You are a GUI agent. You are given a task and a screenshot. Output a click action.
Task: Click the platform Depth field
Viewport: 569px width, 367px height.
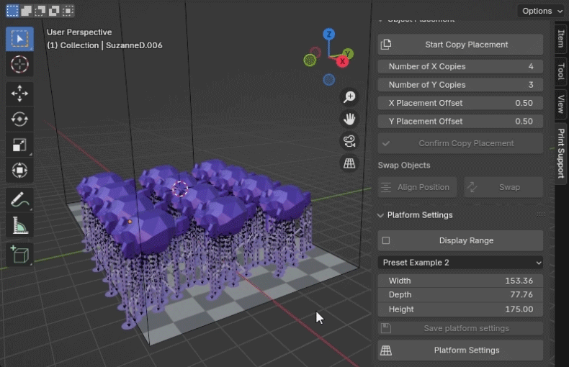[460, 295]
